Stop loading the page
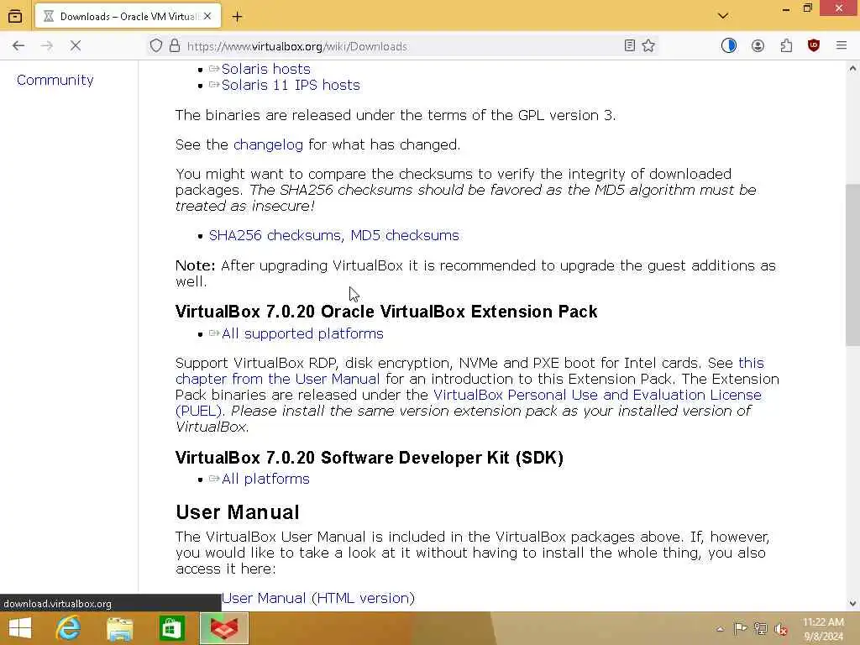Screen dimensions: 860x645 pos(76,45)
